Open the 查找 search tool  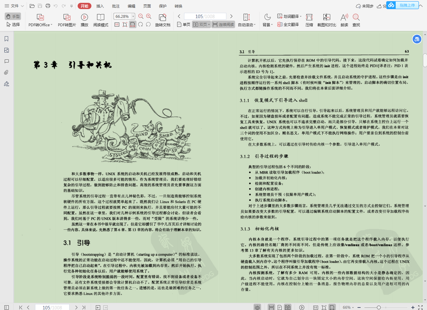356,20
